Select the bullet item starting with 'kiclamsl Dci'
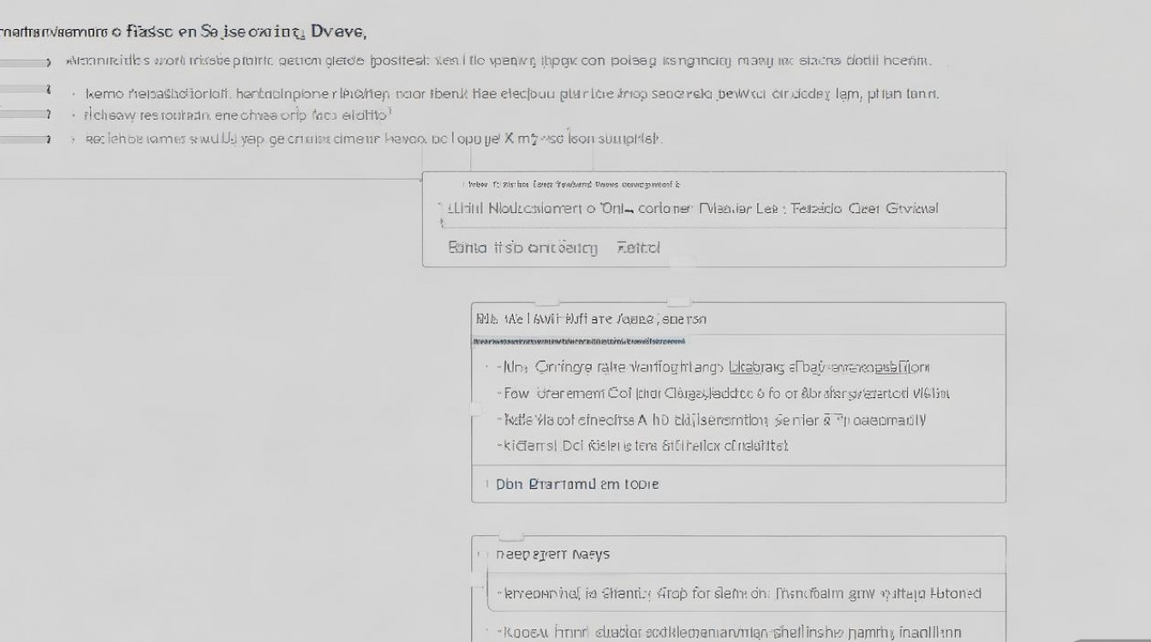 tap(642, 446)
